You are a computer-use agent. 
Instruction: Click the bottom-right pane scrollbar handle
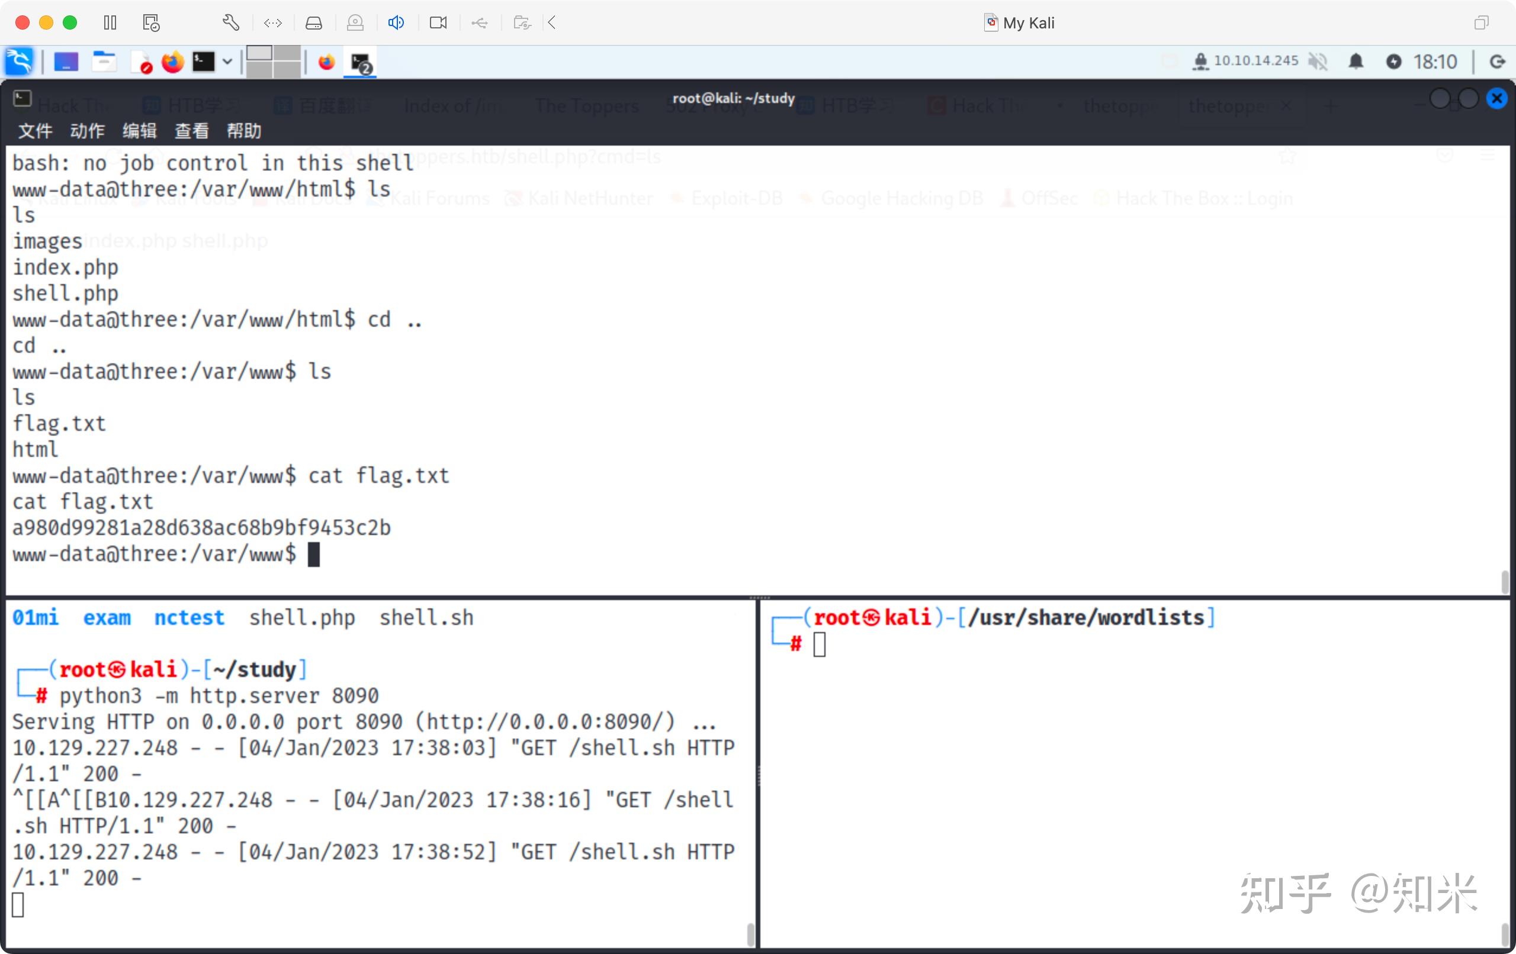[x=1505, y=934]
